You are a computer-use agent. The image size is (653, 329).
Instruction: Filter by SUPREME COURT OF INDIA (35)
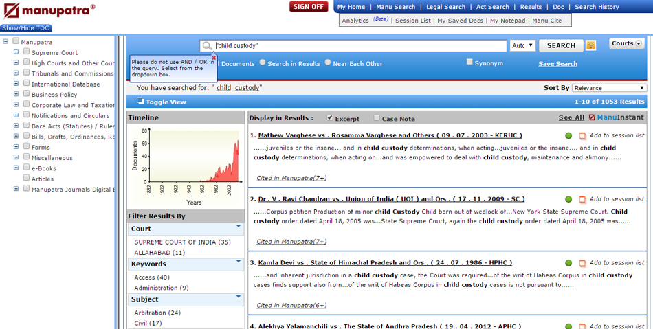point(182,242)
